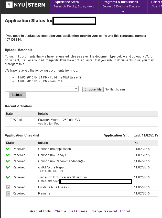Click the 'Consortium Essays' checklist item
Screen dimensions: 162x218
(x=52, y=155)
